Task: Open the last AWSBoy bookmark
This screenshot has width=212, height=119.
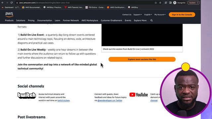Action: (x=133, y=7)
